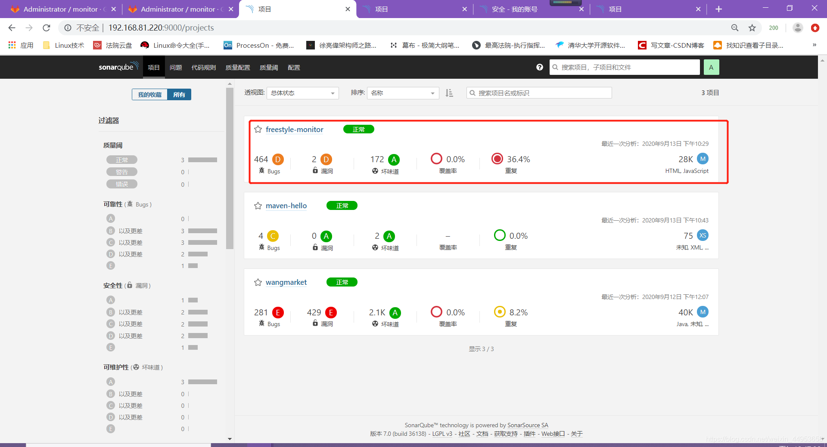The image size is (827, 447).
Task: Open Apps bookmark grid icon
Action: pos(12,45)
